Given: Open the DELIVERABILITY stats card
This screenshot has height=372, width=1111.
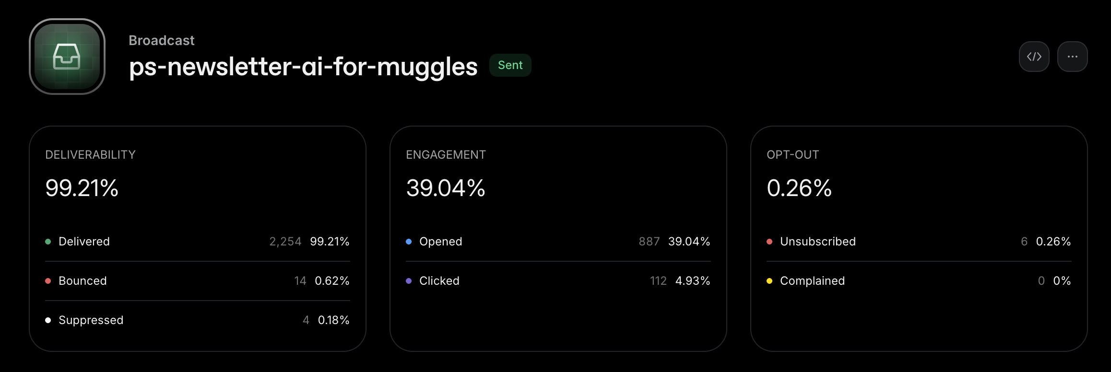Looking at the screenshot, I should (x=197, y=237).
